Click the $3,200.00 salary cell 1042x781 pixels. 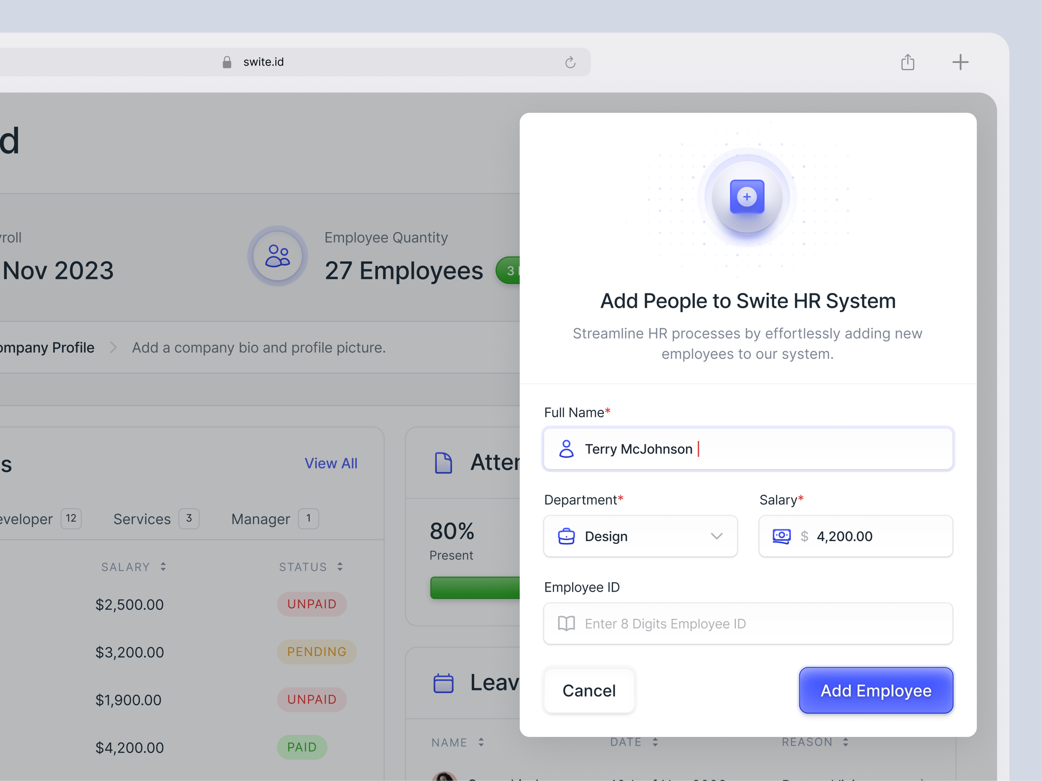[x=129, y=652]
